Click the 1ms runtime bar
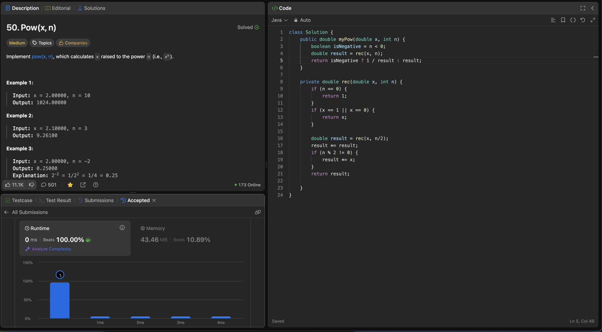 [100, 317]
